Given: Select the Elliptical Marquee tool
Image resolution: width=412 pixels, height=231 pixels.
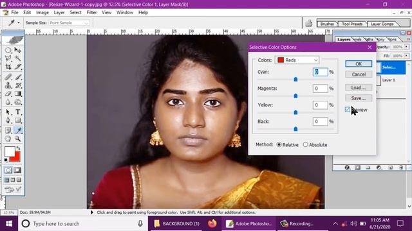Looking at the screenshot, I should pos(8,50).
